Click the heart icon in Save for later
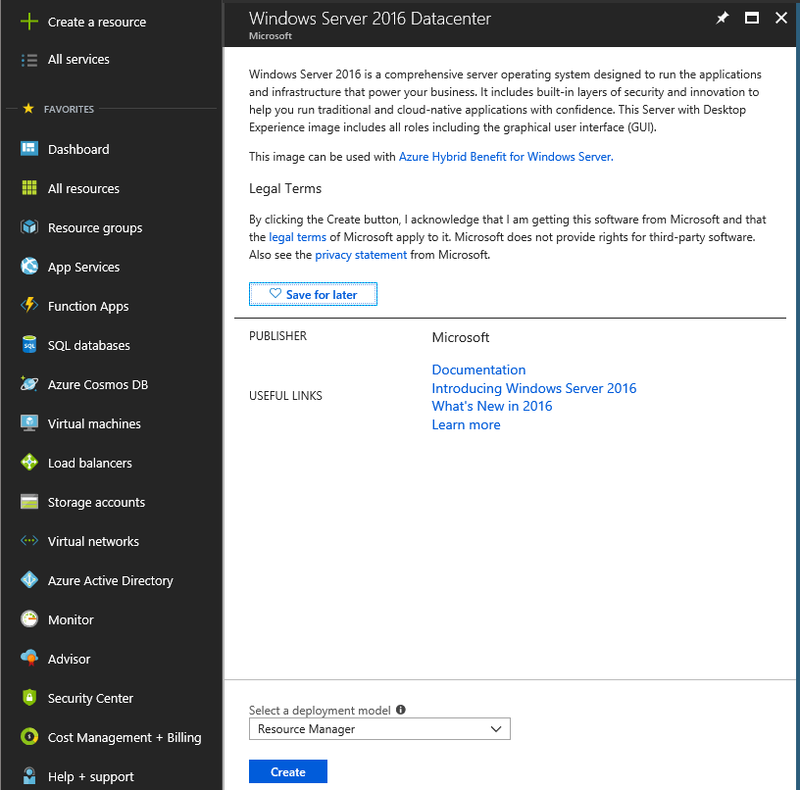 pos(275,293)
